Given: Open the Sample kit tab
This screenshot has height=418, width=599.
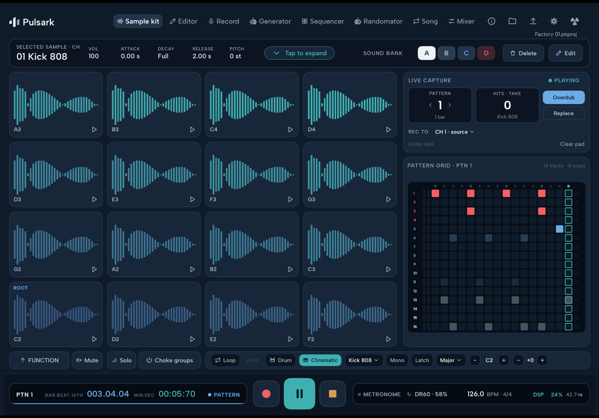Looking at the screenshot, I should pyautogui.click(x=138, y=22).
